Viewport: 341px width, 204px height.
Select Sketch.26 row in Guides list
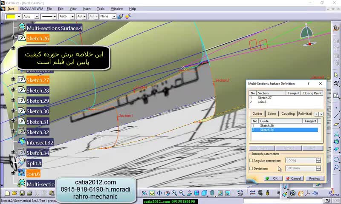tap(285, 125)
